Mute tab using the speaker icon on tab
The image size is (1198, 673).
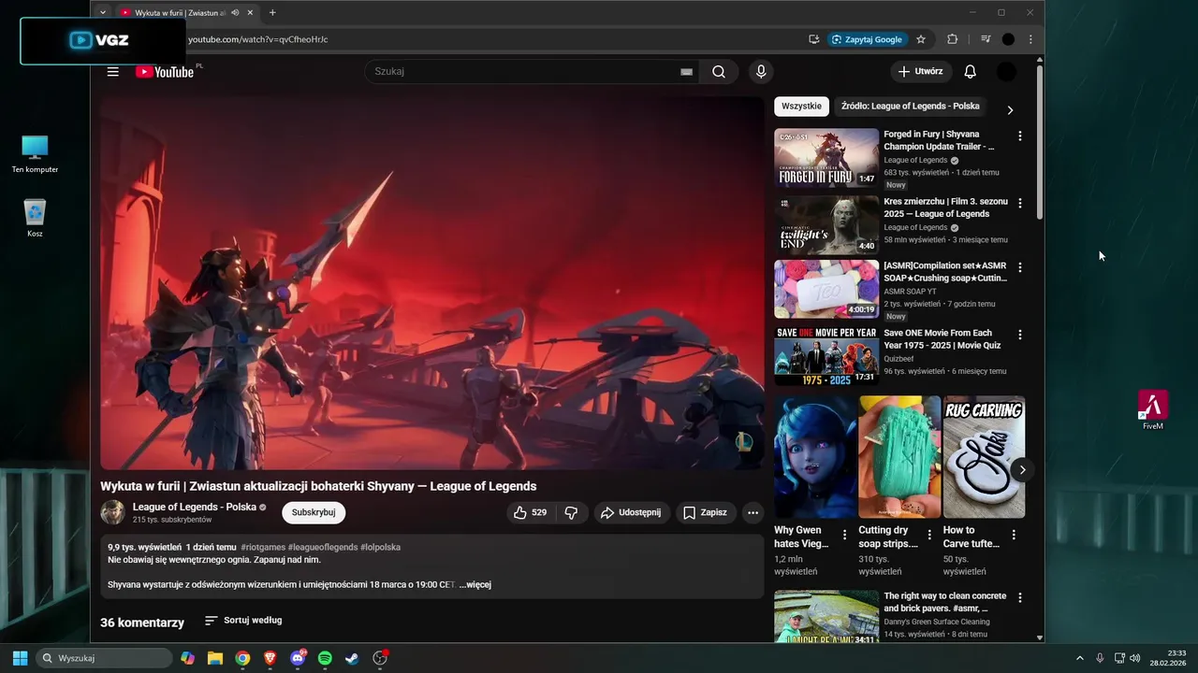pos(235,13)
